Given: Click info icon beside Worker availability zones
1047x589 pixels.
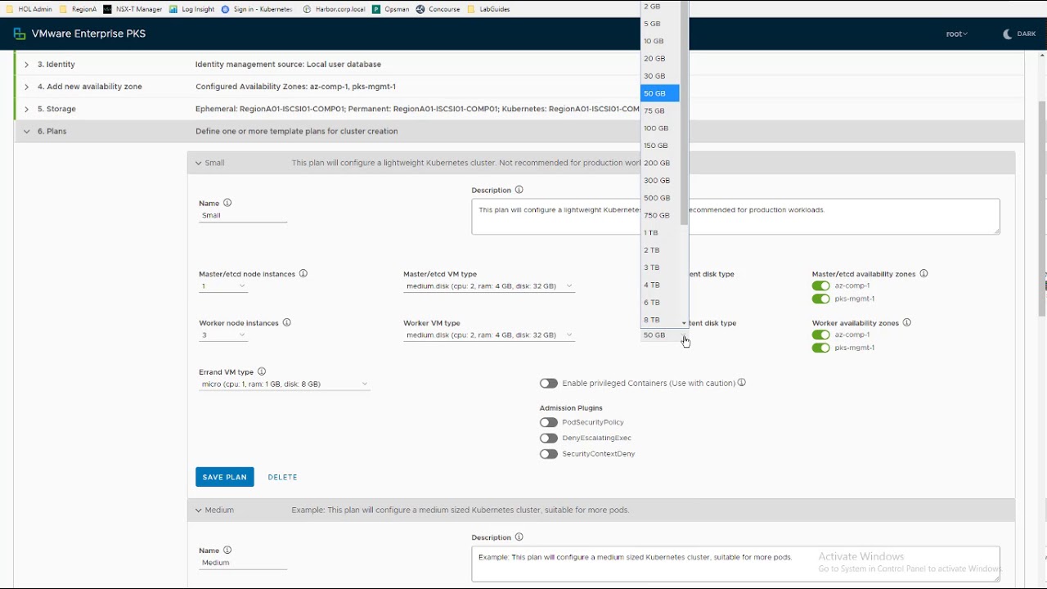Looking at the screenshot, I should tap(907, 323).
